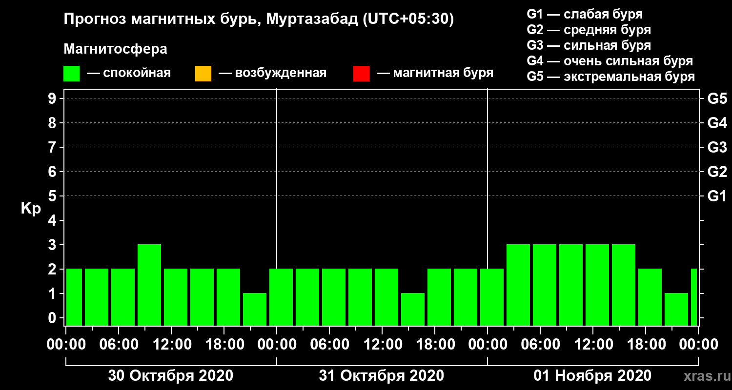732x390 pixels.
Task: Click the '— возбужденная' legend label
Action: [272, 74]
